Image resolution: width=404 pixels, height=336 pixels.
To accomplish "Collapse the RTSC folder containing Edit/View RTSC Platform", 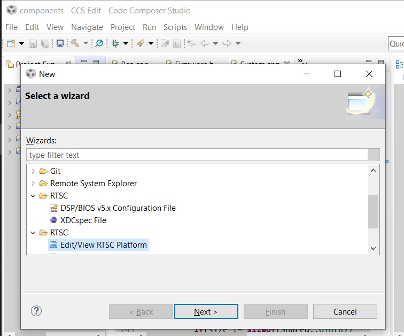I will coord(33,233).
